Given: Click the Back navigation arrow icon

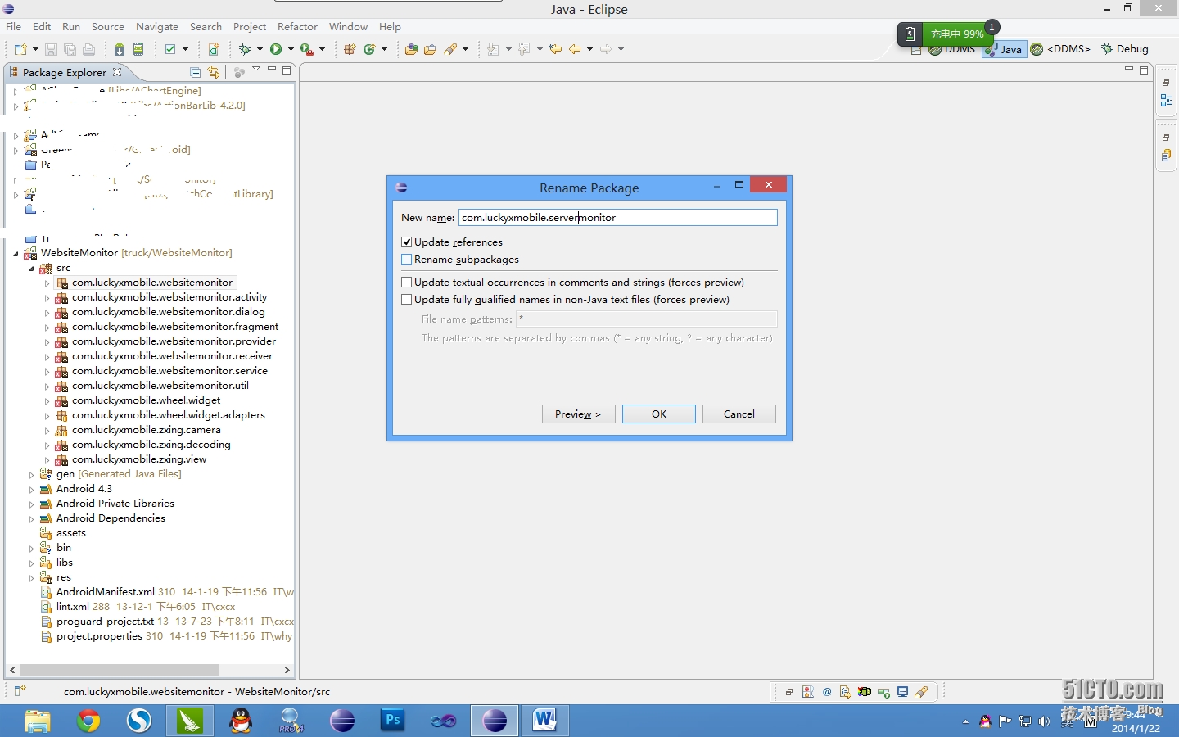Looking at the screenshot, I should (574, 49).
